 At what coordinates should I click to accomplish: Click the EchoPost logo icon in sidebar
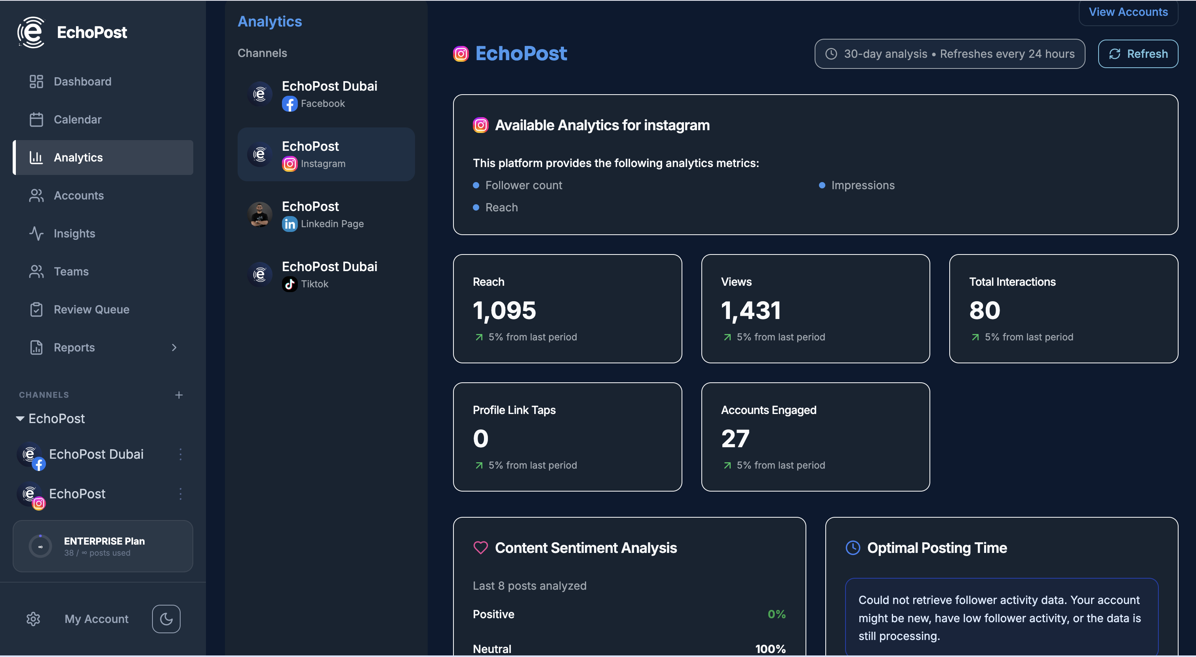(x=31, y=32)
